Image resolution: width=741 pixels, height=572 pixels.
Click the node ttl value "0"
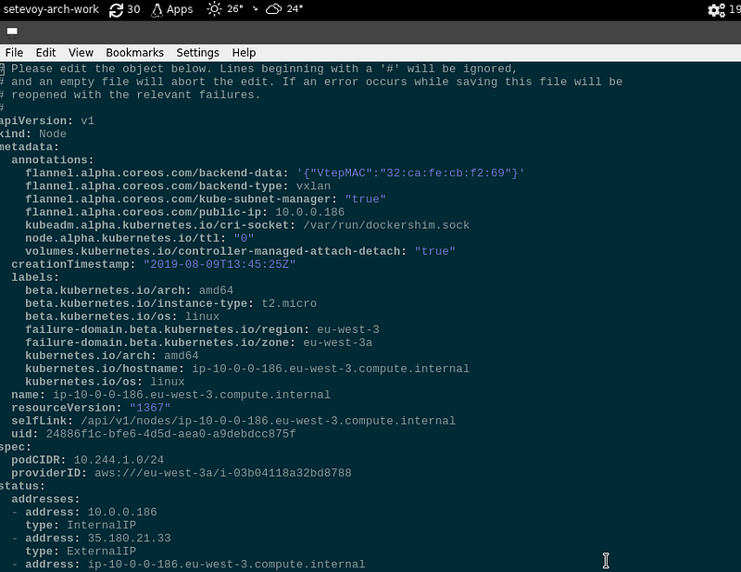(244, 238)
